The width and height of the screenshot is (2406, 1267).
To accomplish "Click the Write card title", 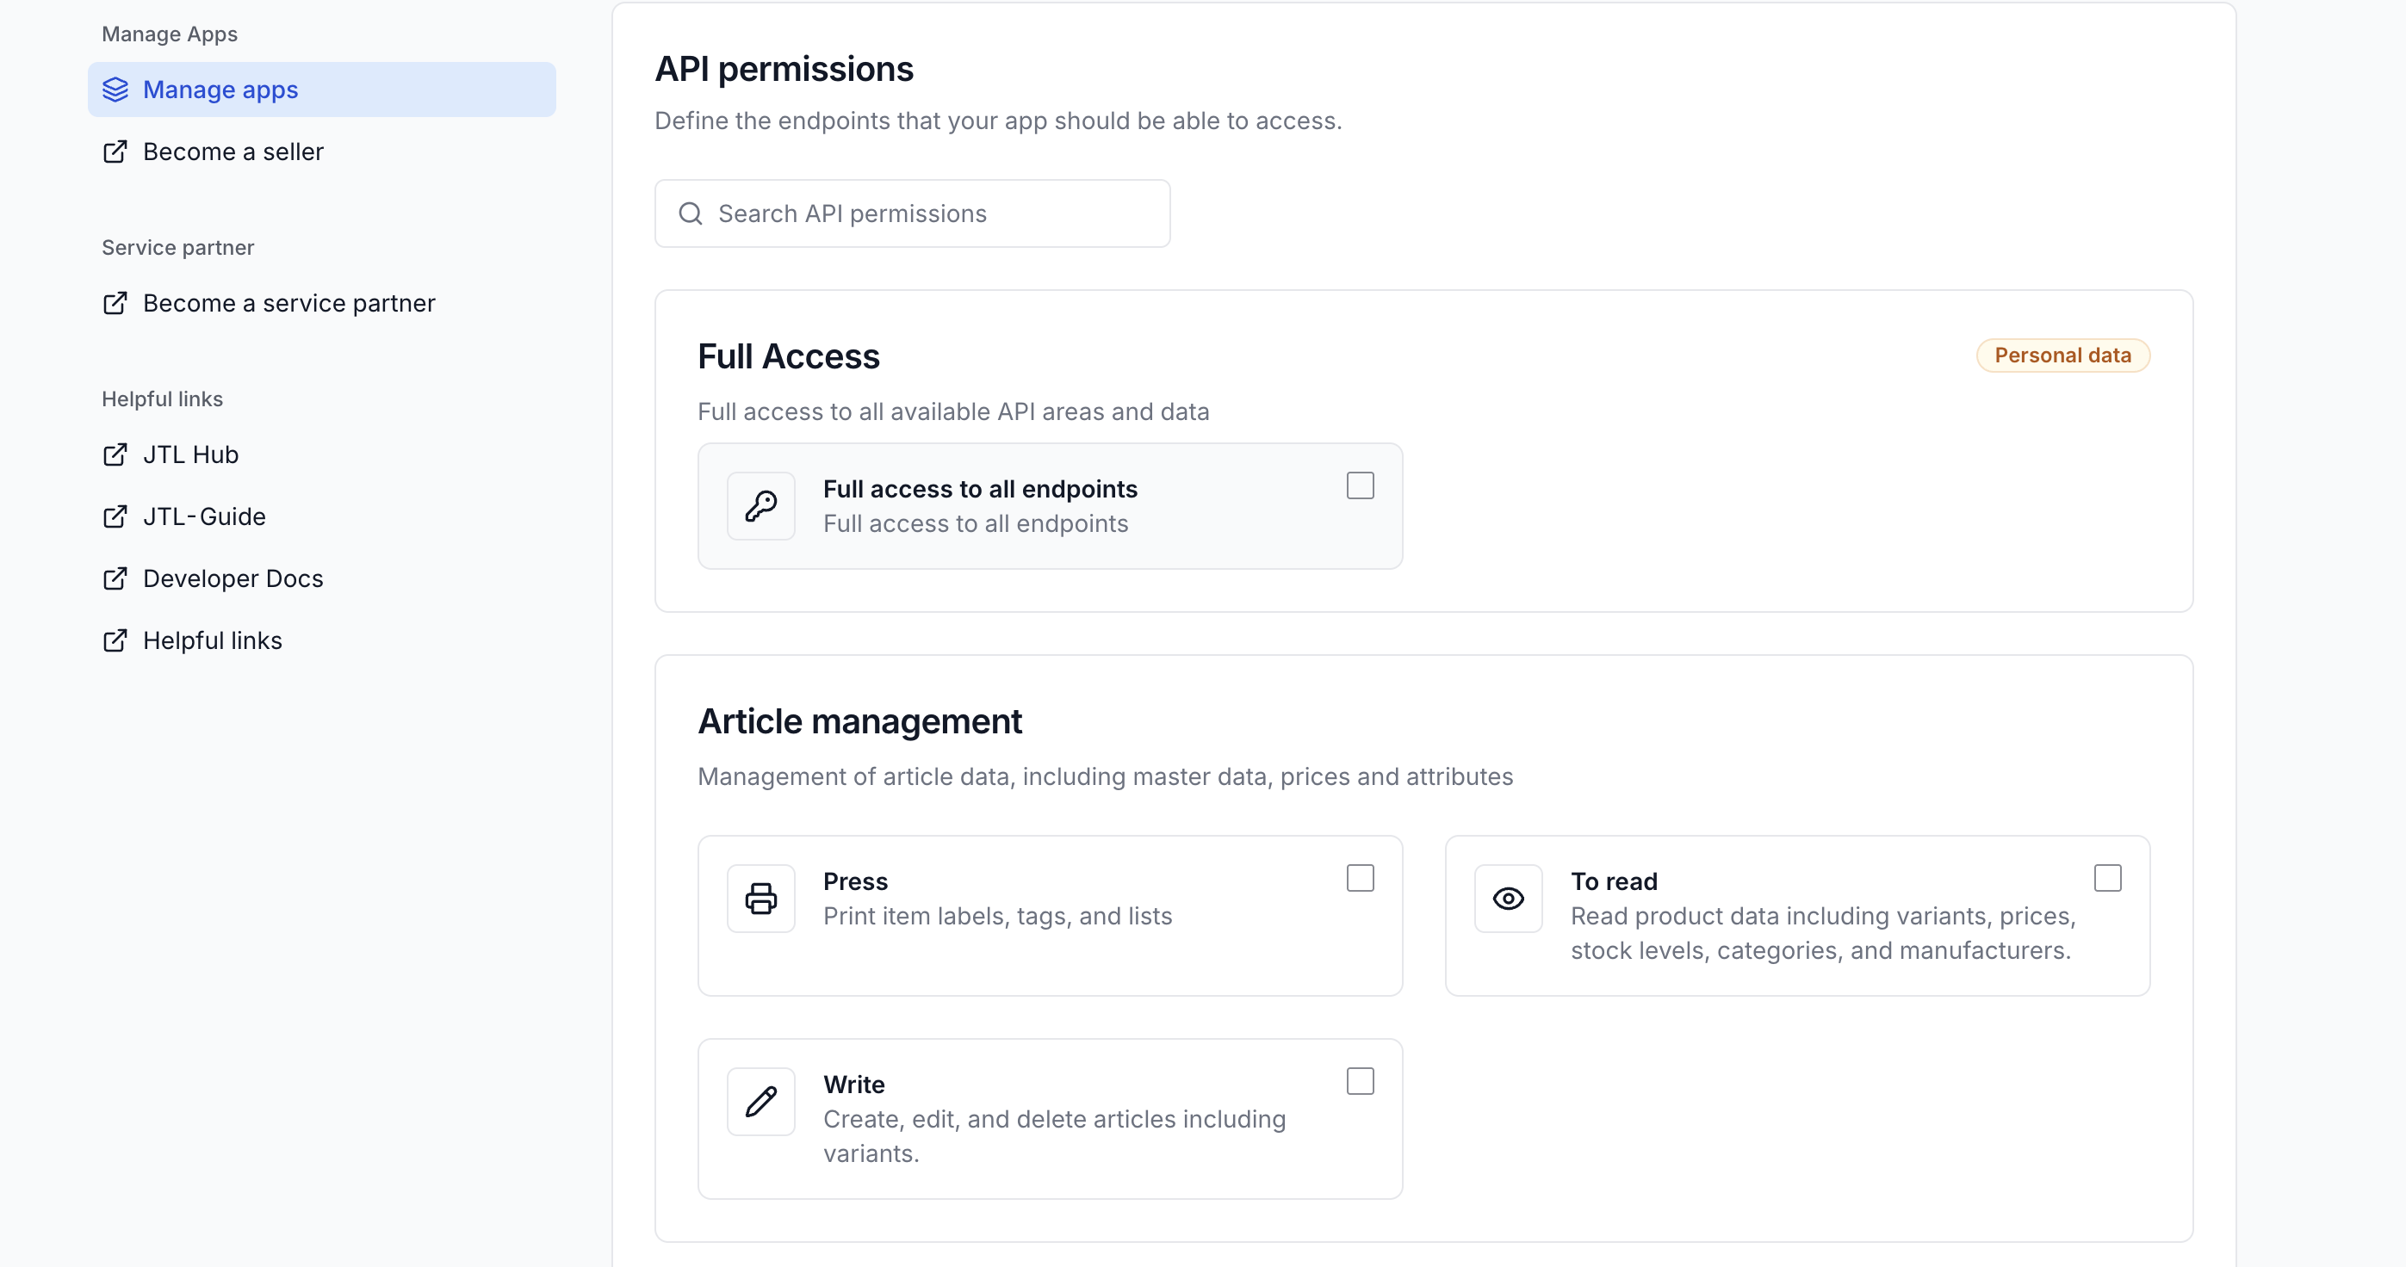I will 853,1085.
